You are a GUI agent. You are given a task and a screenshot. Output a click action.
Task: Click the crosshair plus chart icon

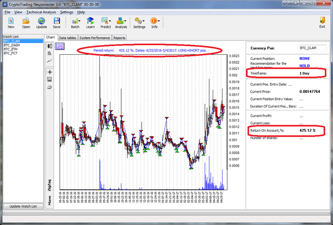tap(49, 72)
